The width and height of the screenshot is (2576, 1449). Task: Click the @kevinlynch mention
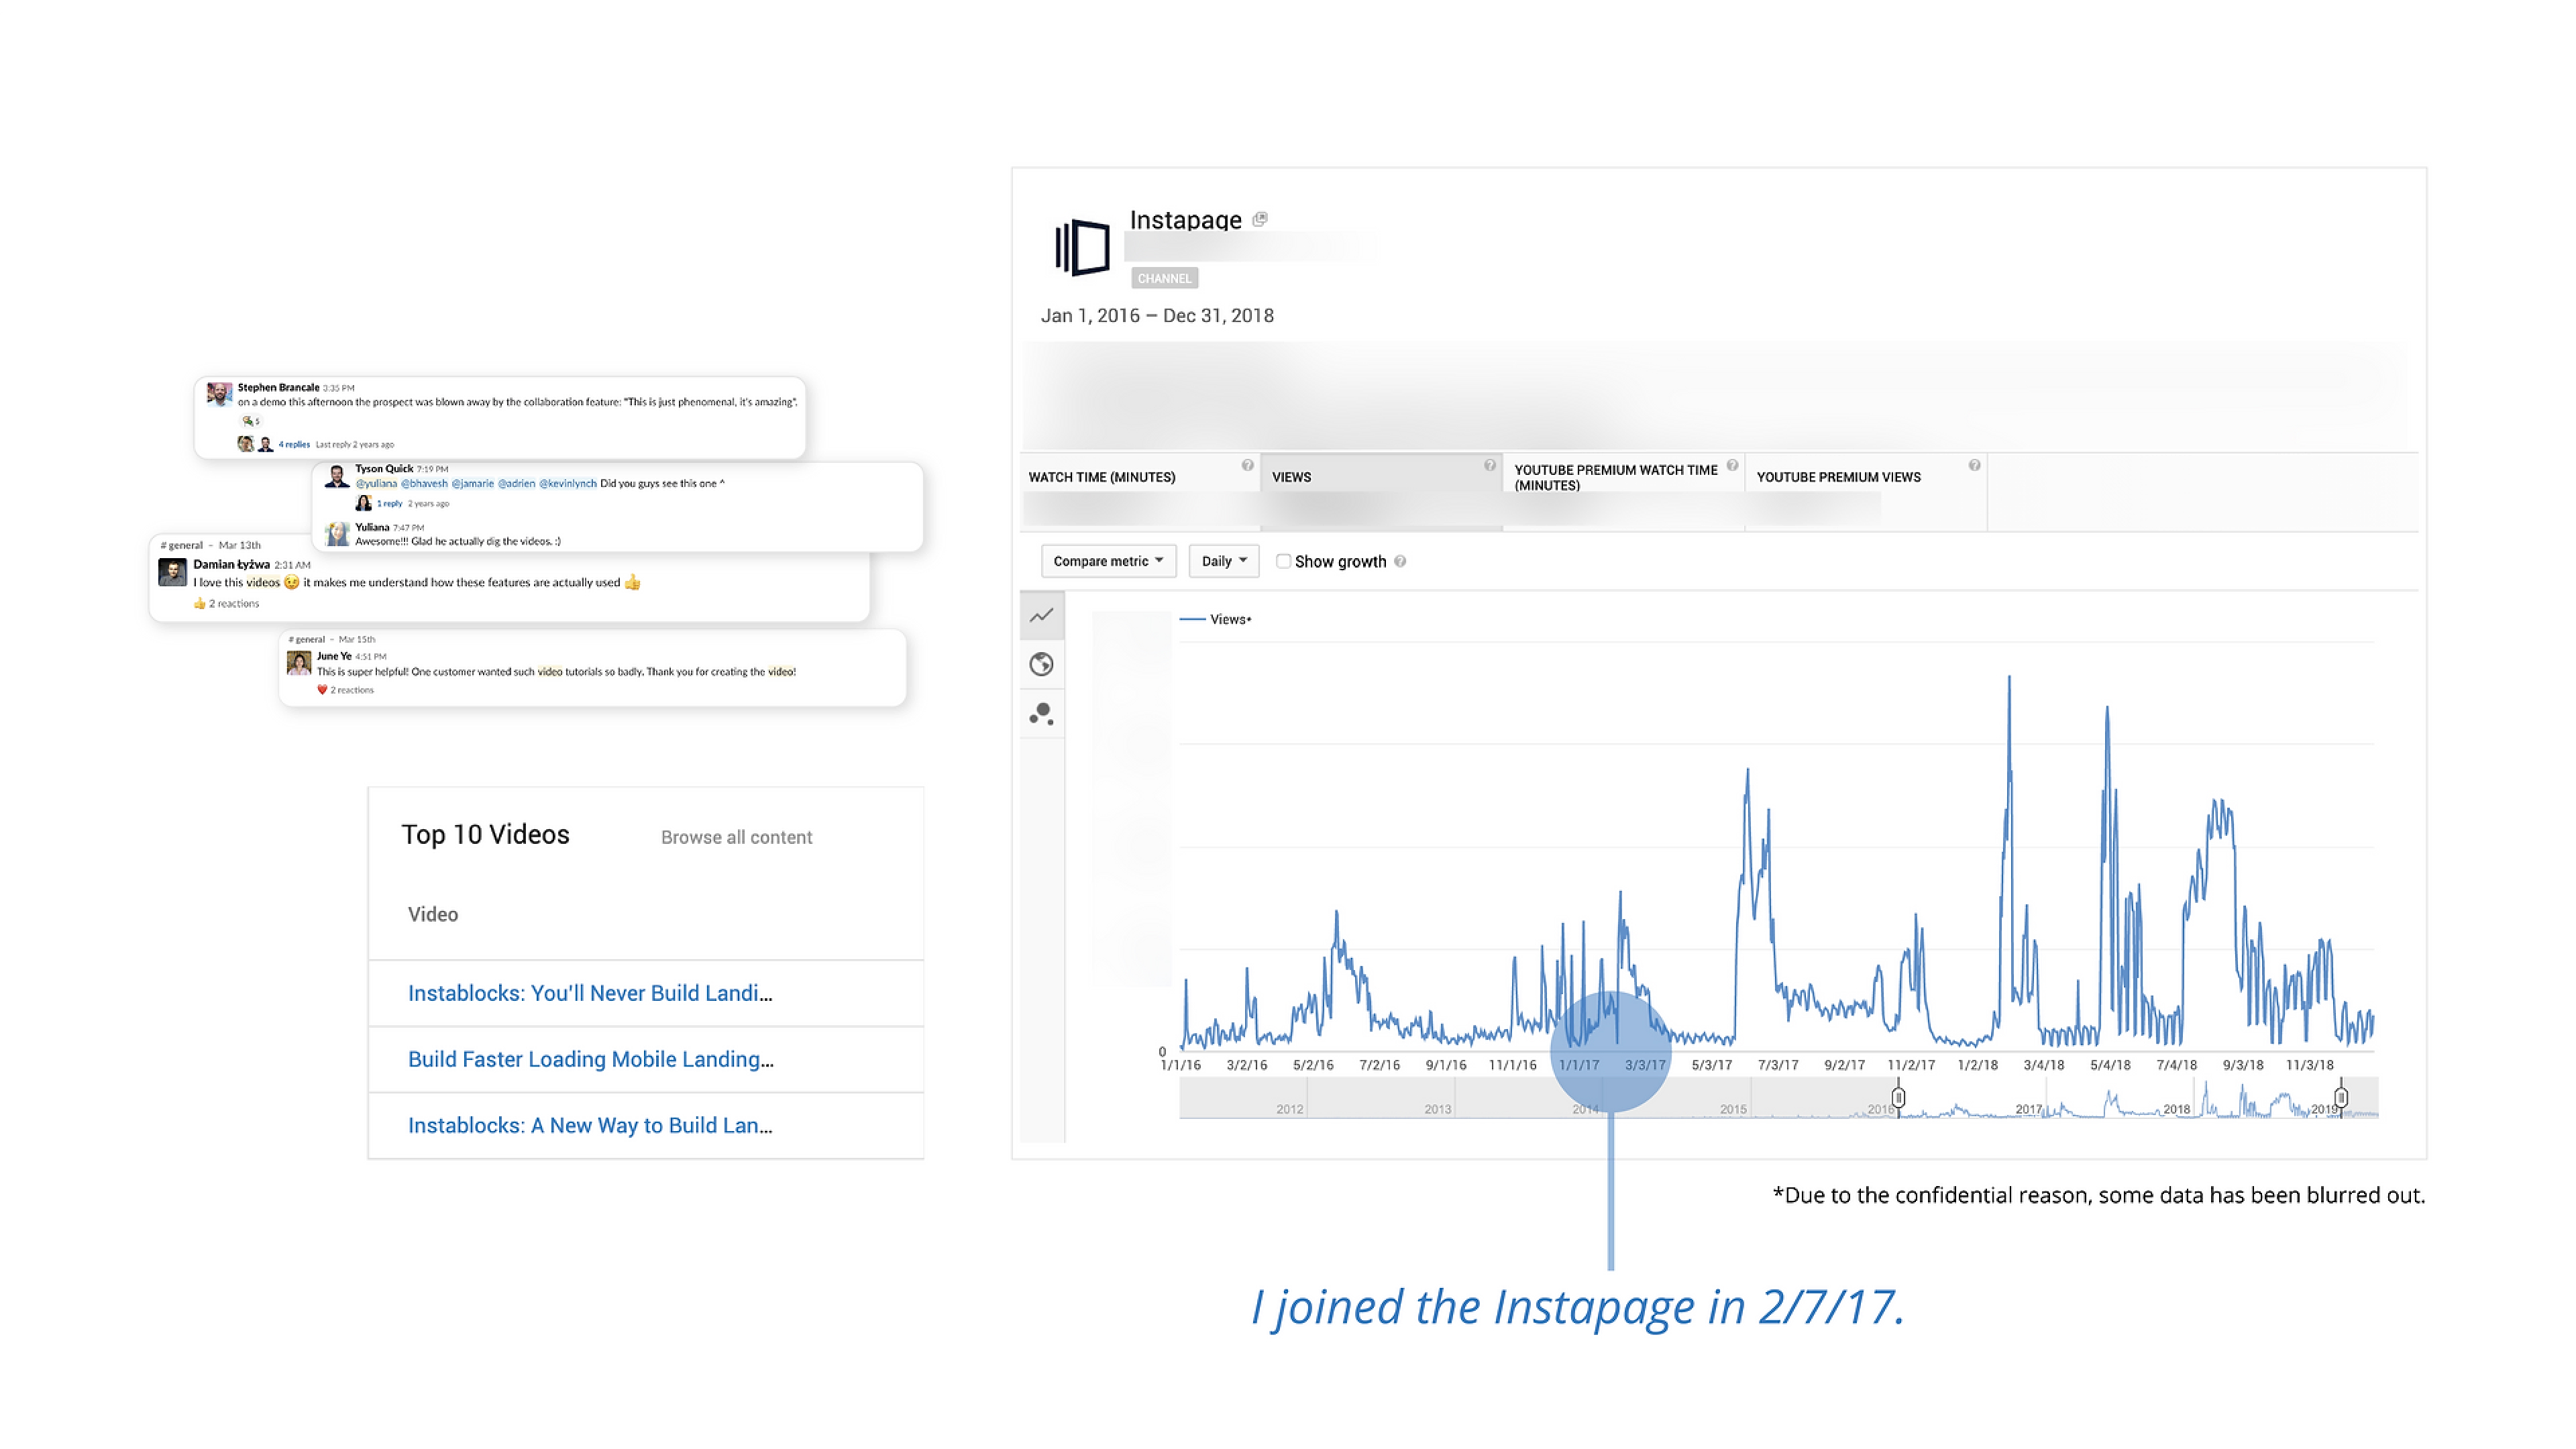tap(568, 483)
